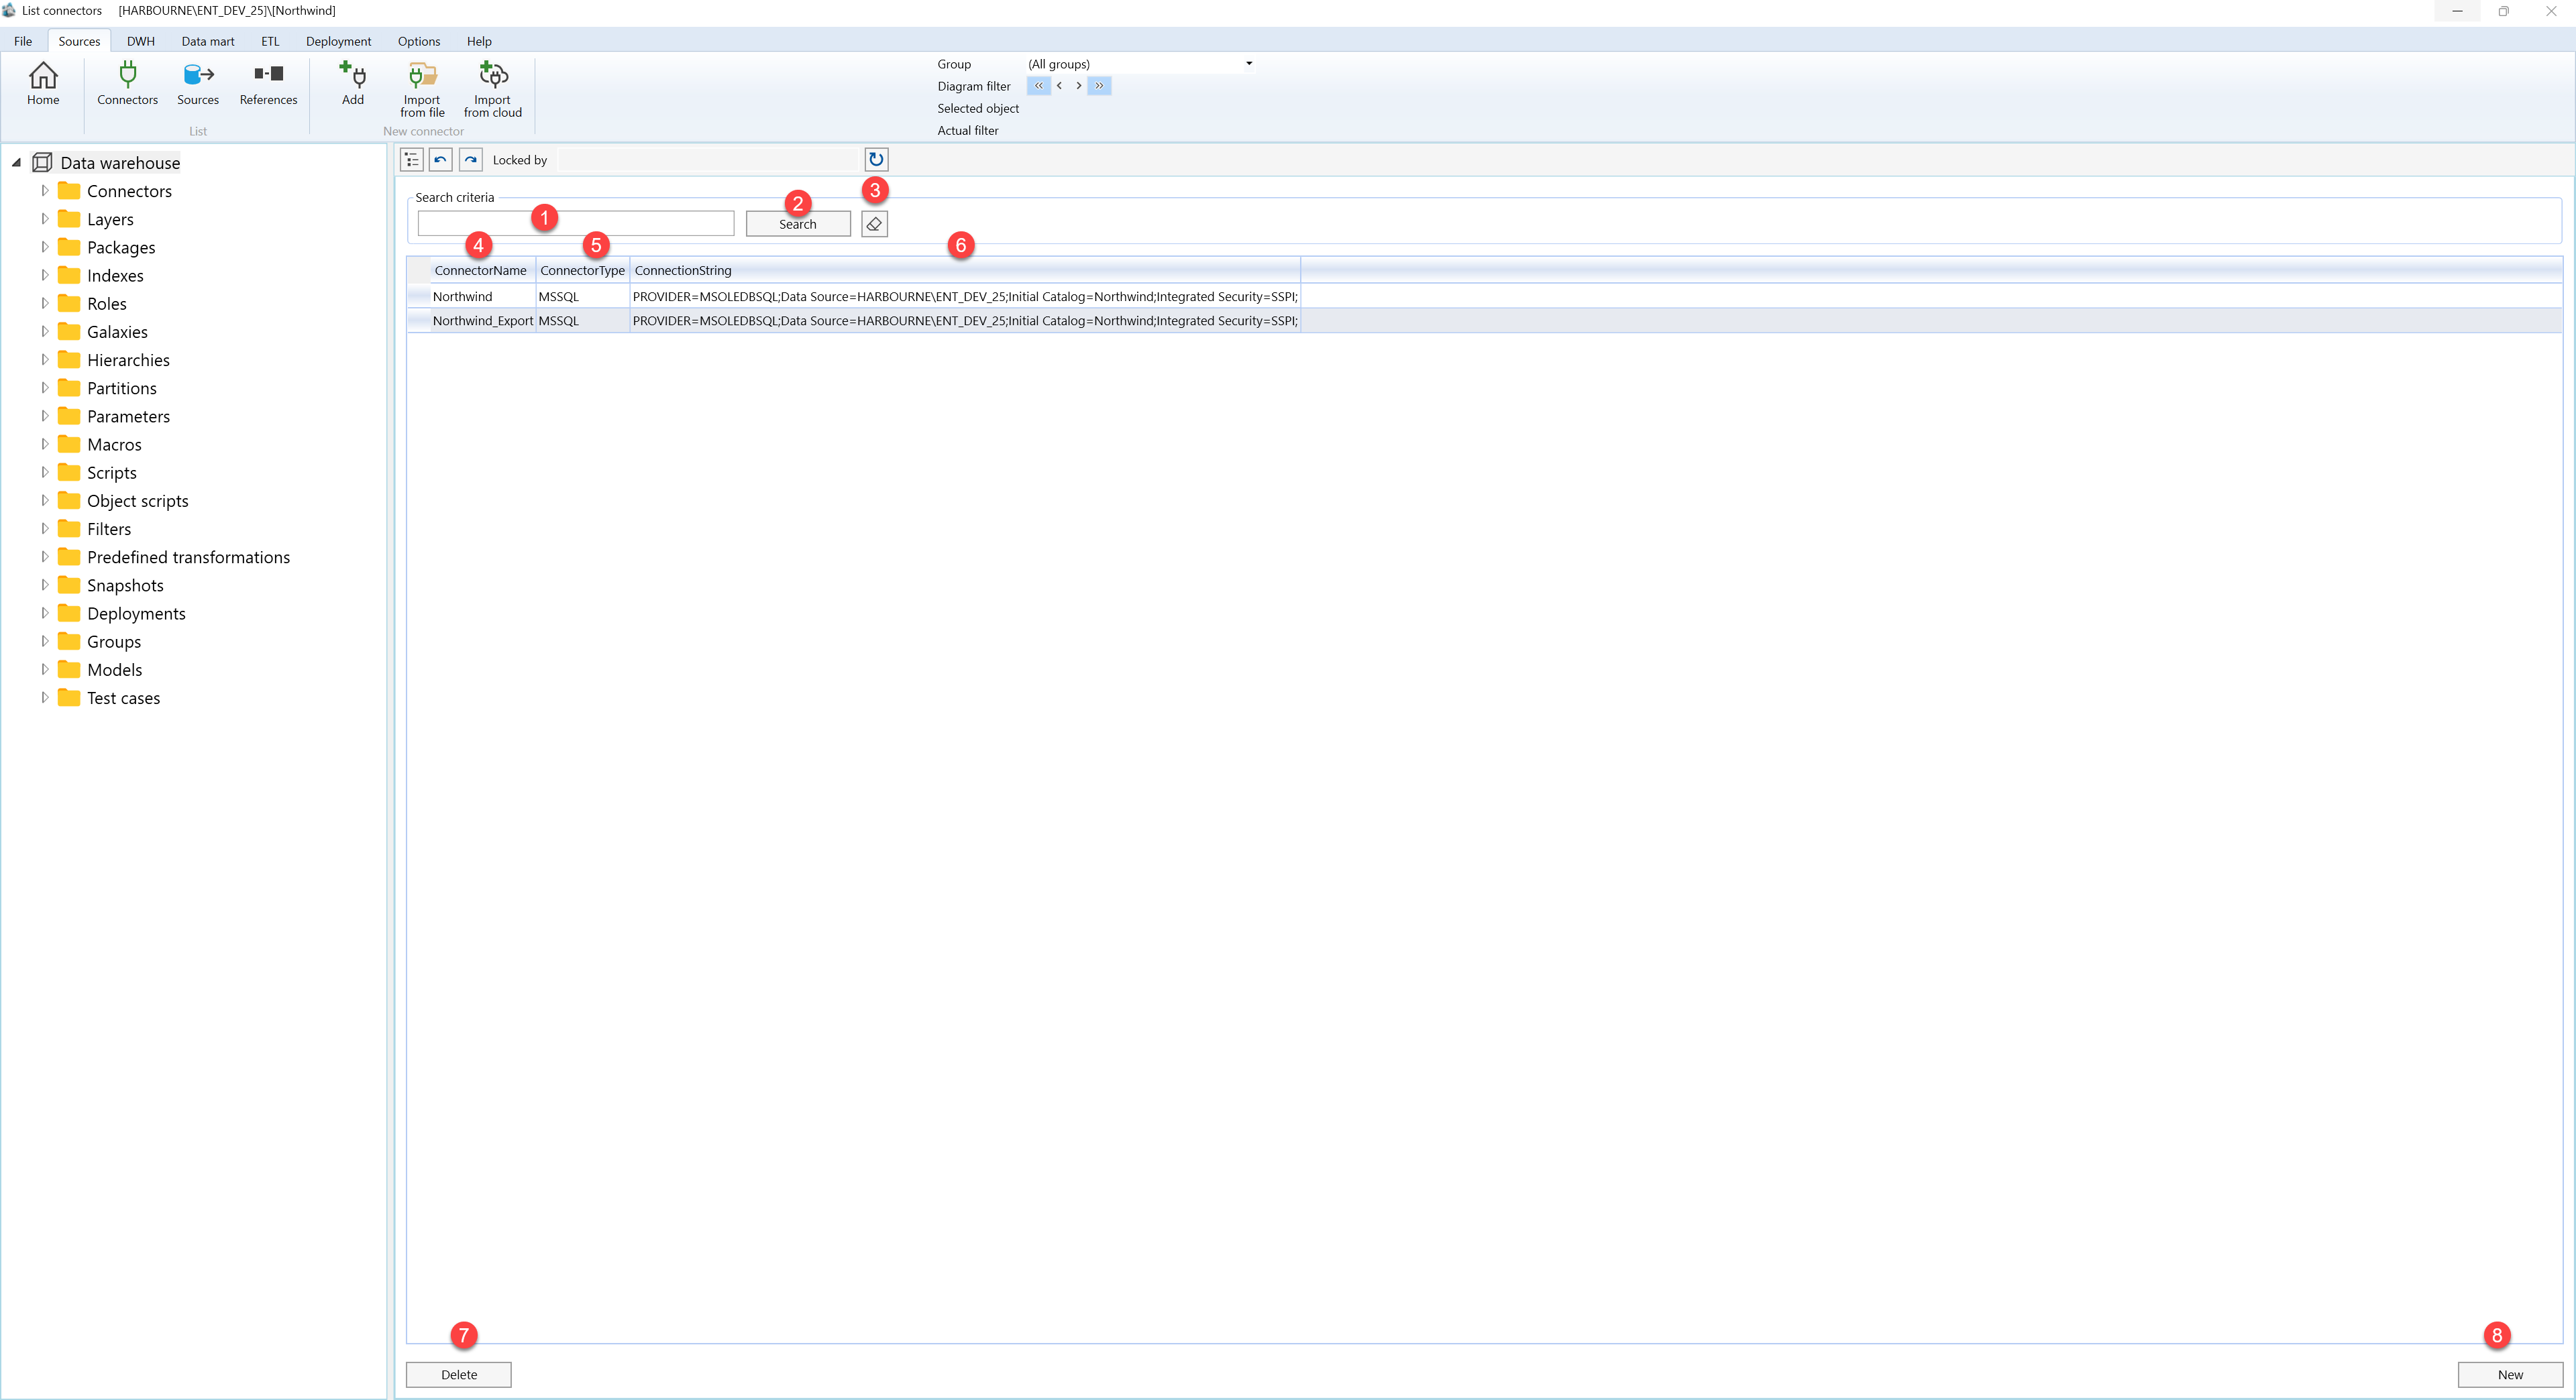Image resolution: width=2576 pixels, height=1400 pixels.
Task: Import connector from cloud
Action: click(493, 90)
